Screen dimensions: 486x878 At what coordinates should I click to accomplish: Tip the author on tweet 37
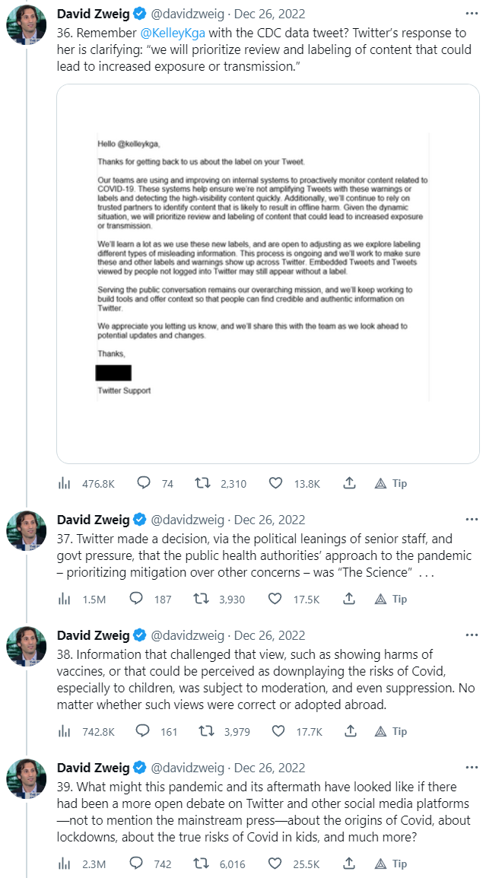(x=391, y=599)
